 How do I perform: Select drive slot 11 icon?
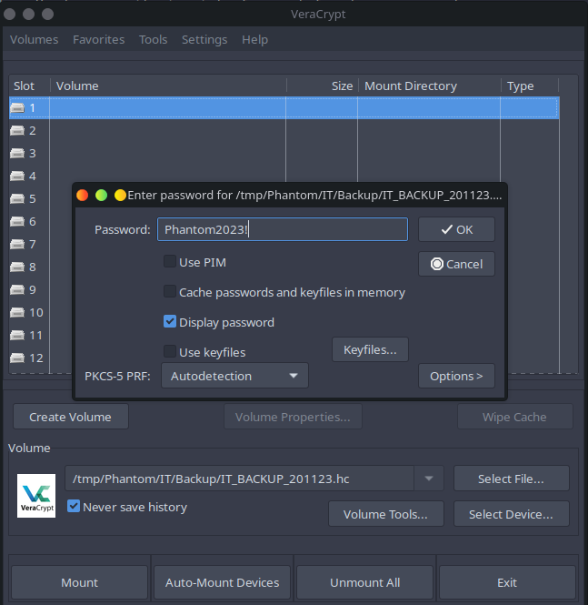[17, 336]
